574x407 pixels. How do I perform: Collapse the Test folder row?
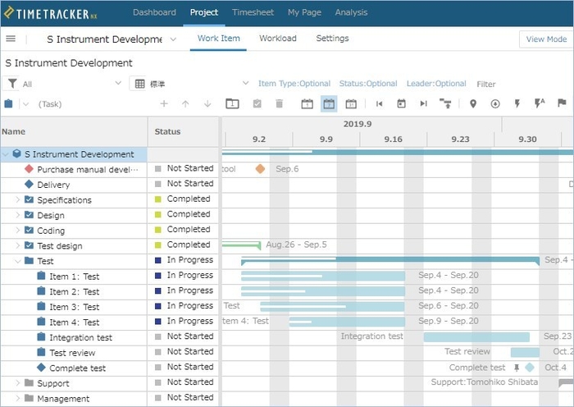point(18,261)
